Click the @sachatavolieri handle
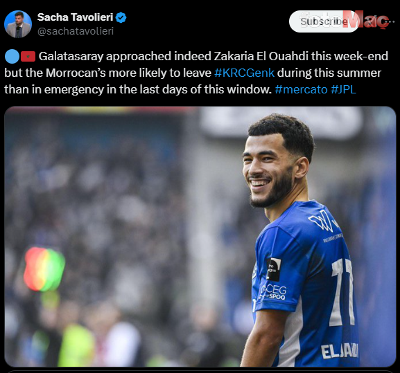Image resolution: width=400 pixels, height=373 pixels. click(x=76, y=31)
